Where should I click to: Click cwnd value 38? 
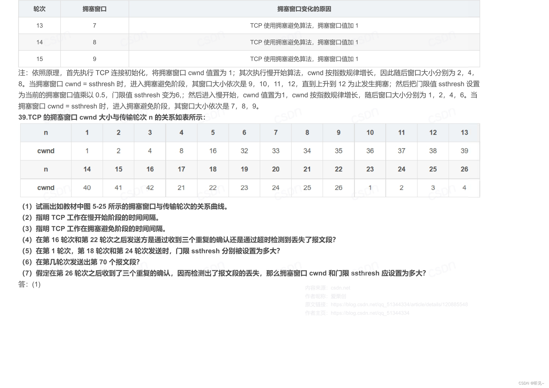pyautogui.click(x=433, y=151)
